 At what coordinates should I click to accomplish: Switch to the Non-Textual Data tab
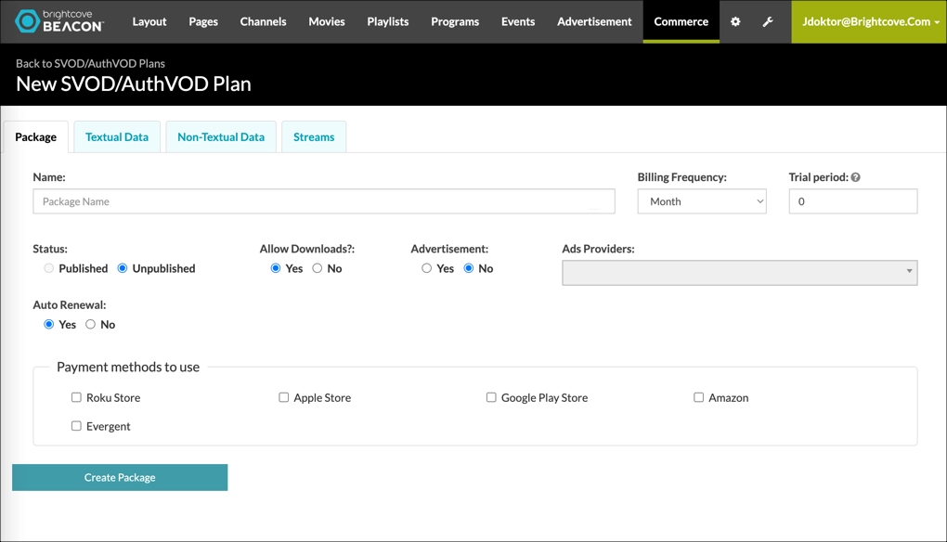221,137
